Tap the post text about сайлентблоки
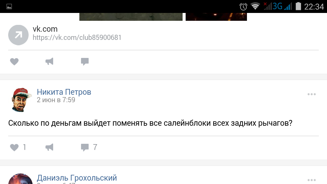Viewport: 327px width, 184px height. point(150,123)
